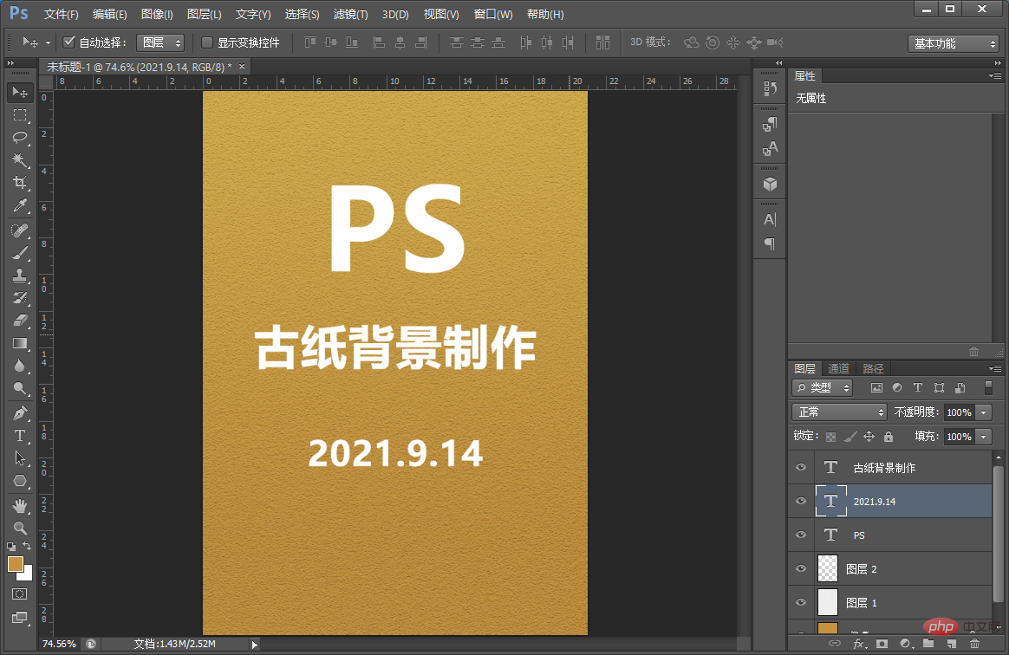Add a layer mask
This screenshot has height=655, width=1009.
coord(882,644)
